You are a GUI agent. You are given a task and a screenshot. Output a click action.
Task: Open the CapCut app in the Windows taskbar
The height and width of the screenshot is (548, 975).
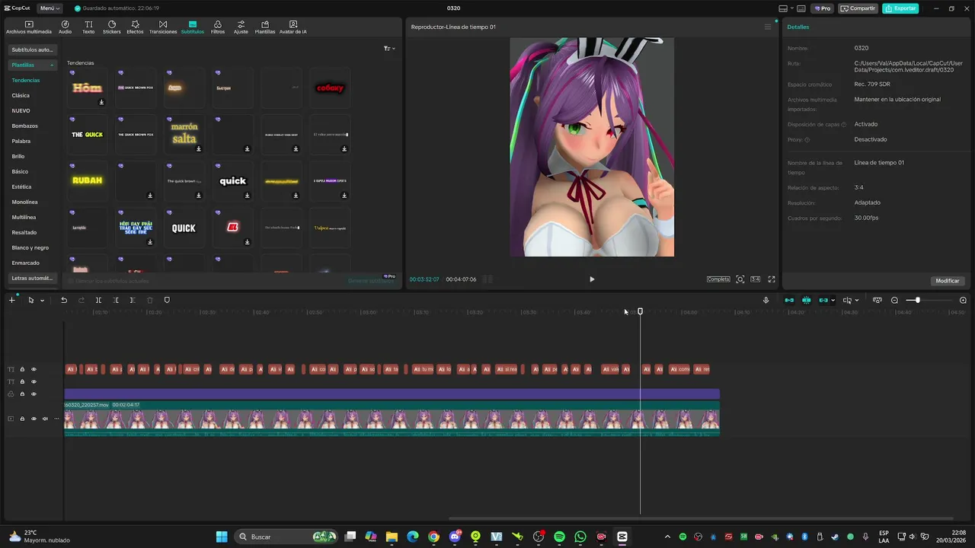point(622,537)
